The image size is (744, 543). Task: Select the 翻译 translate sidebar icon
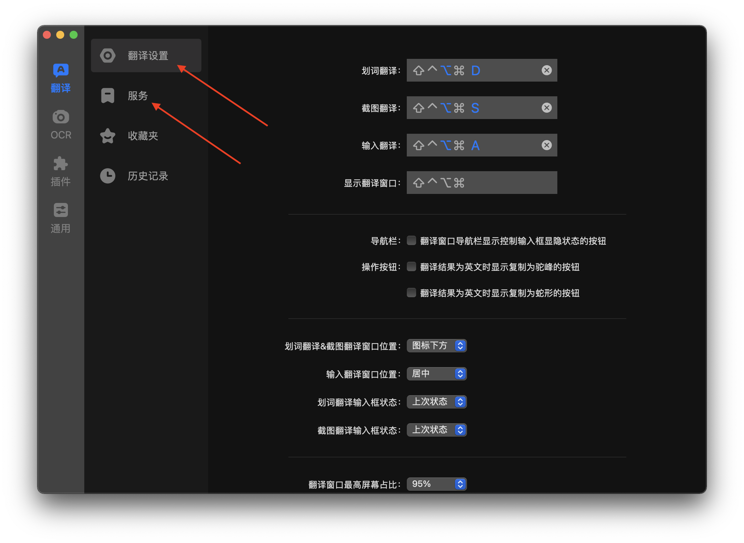tap(61, 78)
